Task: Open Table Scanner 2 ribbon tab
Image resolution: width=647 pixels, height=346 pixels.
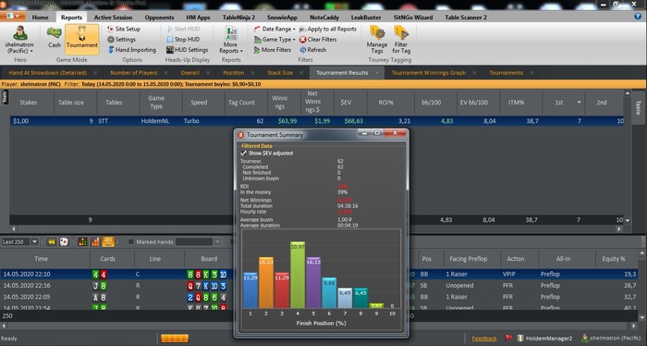Action: click(x=466, y=18)
